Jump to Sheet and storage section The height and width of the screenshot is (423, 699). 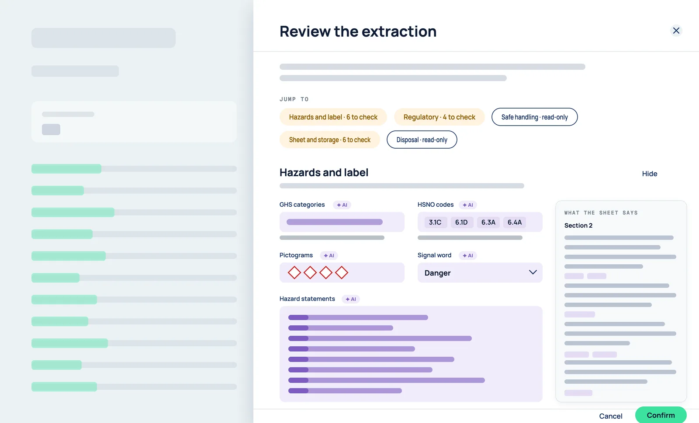coord(329,140)
